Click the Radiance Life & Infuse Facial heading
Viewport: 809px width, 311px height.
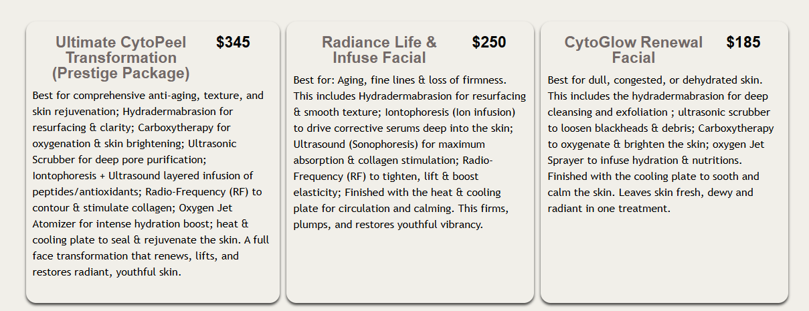click(379, 50)
